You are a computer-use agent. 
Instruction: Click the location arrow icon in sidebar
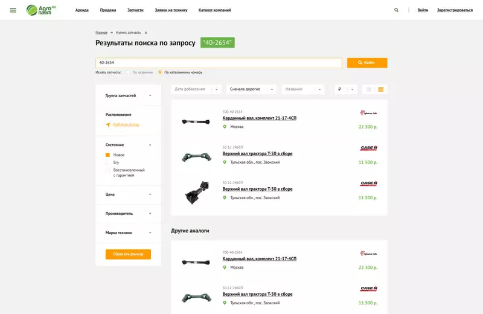108,125
